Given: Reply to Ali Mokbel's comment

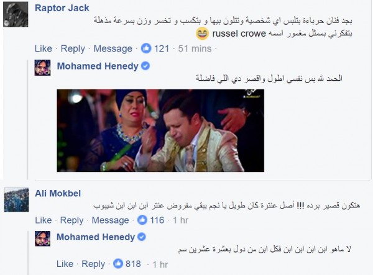Looking at the screenshot, I should coord(72,220).
